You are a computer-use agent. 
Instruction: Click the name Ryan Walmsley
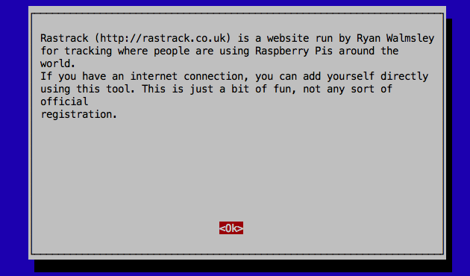[395, 38]
